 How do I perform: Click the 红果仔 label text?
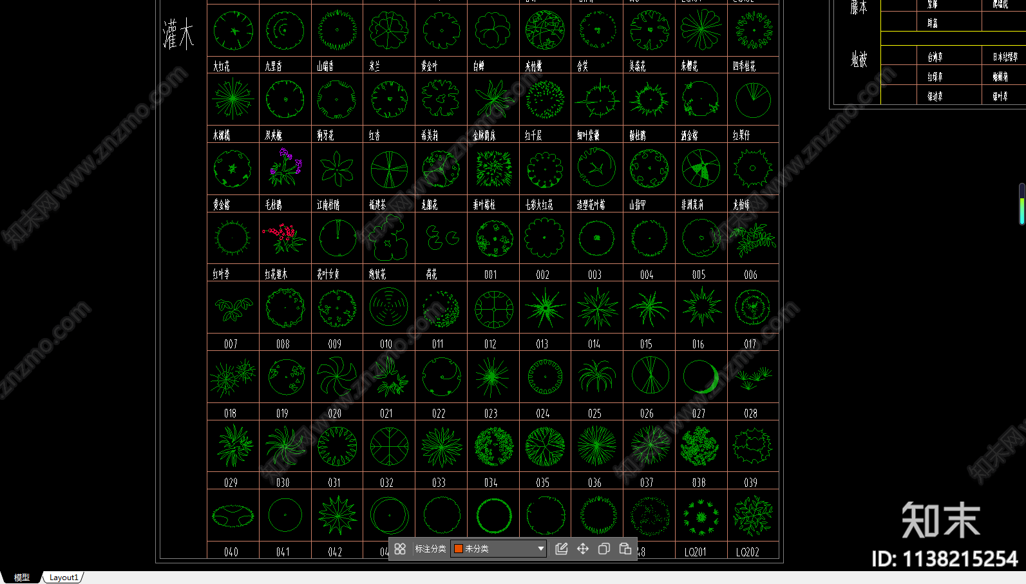(x=741, y=135)
